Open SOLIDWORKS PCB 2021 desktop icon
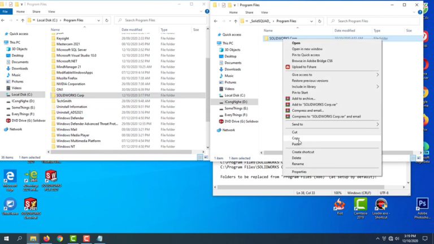Screen dimensions: 434x244 coord(51,180)
